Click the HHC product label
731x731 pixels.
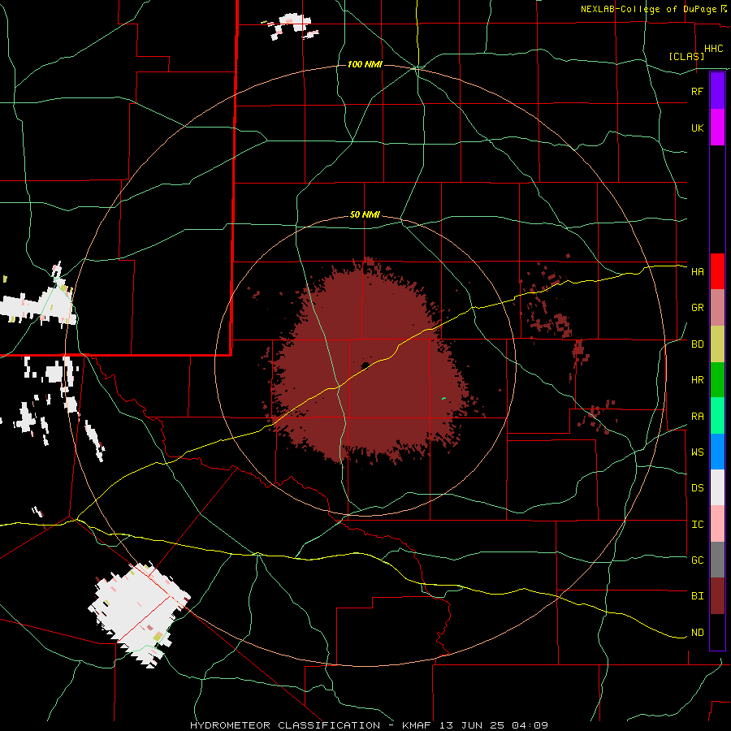tap(713, 49)
